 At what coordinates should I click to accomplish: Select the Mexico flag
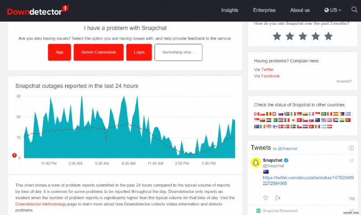[317, 127]
